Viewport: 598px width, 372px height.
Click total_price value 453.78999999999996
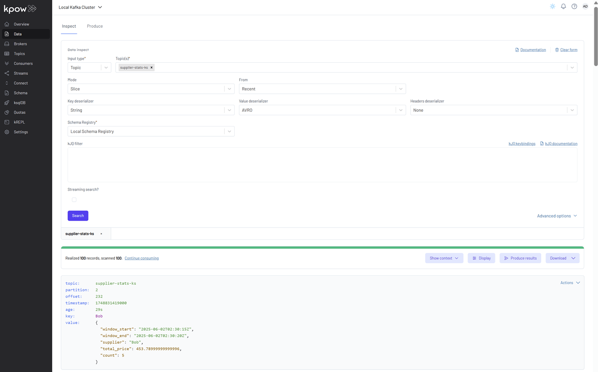coord(158,349)
